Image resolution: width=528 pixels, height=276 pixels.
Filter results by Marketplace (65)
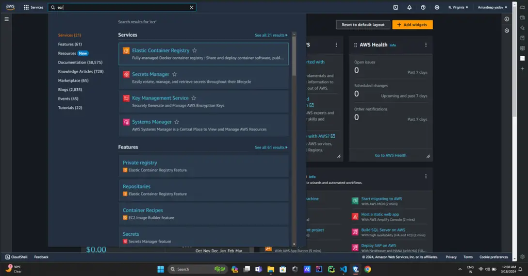73,80
